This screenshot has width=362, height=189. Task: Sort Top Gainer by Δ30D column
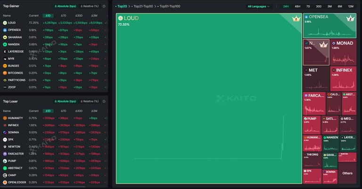pos(79,16)
